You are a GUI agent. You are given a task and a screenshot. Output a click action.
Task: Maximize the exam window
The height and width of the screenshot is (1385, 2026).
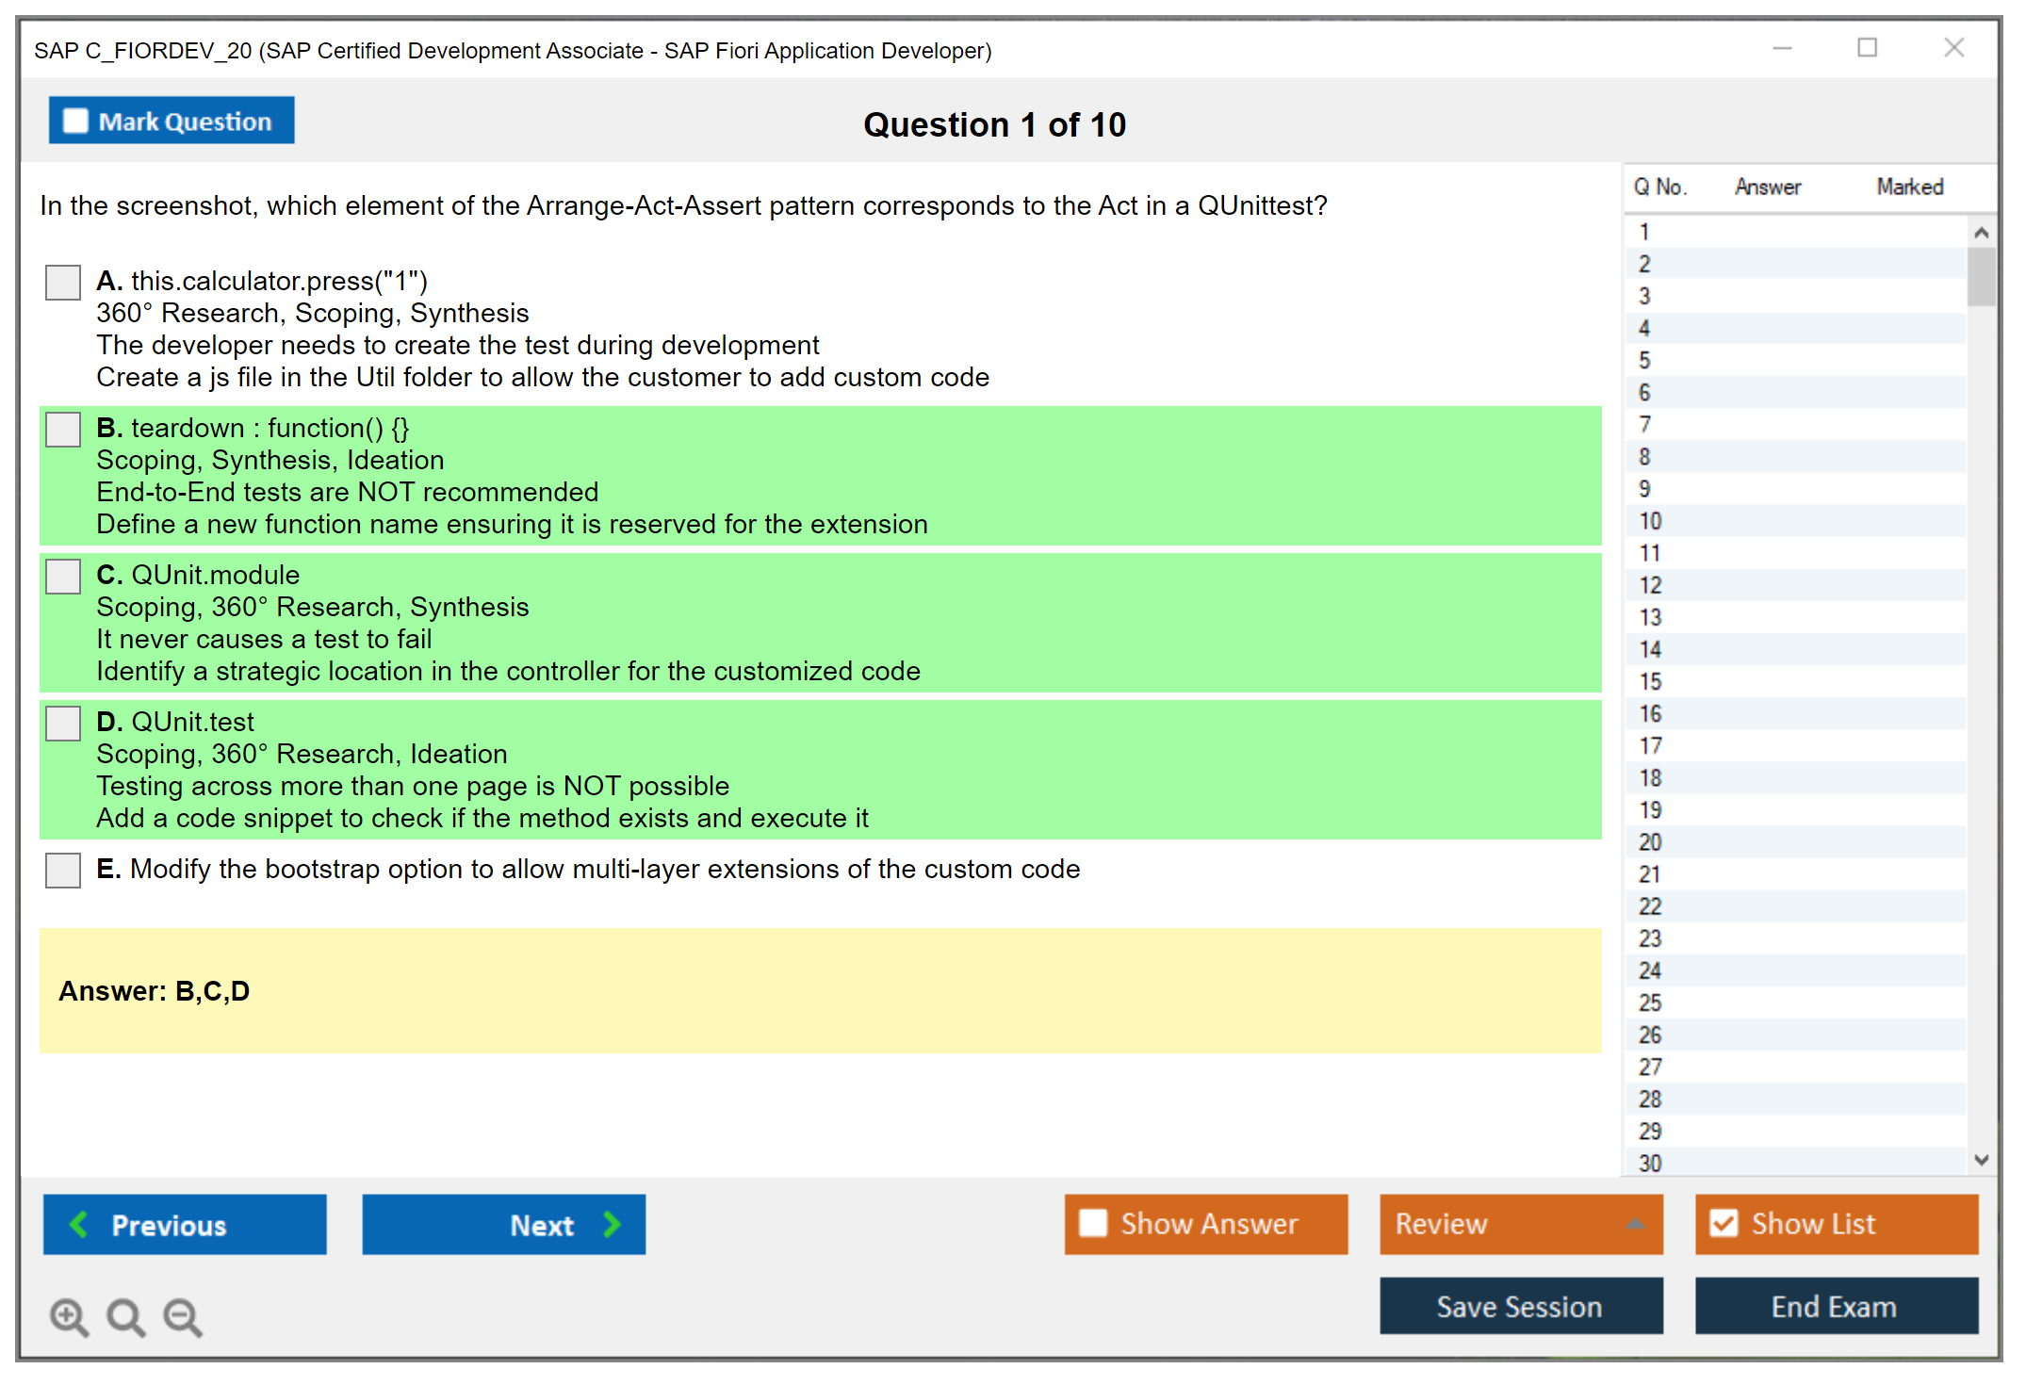point(1867,48)
